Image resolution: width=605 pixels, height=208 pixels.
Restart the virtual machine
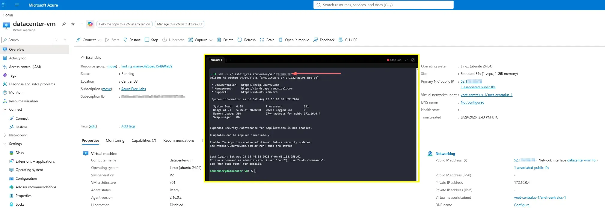tap(132, 40)
